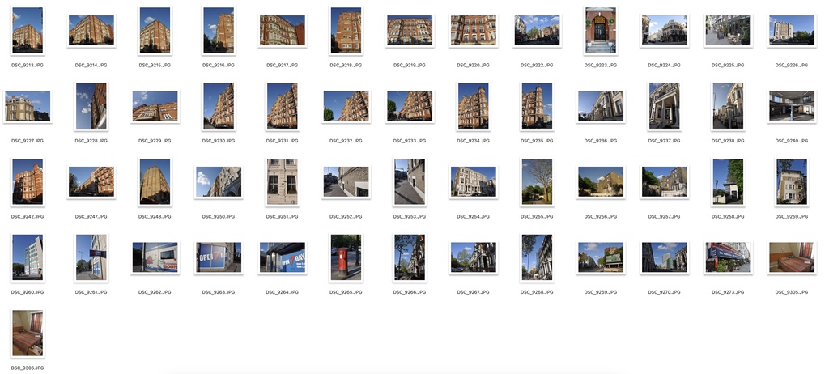Select the DSC_9242.JPG thumbnail
The height and width of the screenshot is (374, 829).
coord(28,182)
